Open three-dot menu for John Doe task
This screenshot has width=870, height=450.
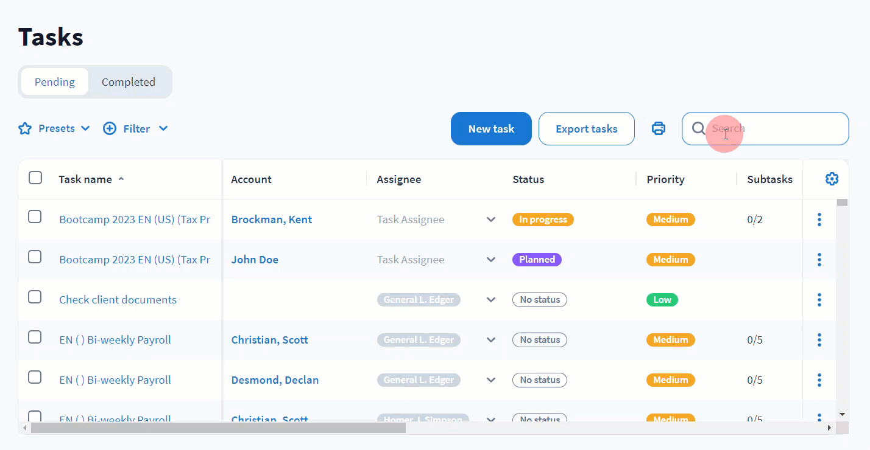tap(819, 260)
